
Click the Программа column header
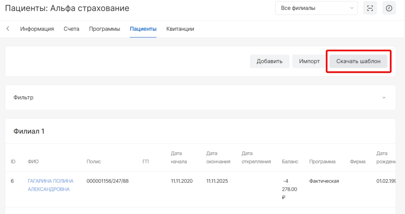(x=322, y=161)
